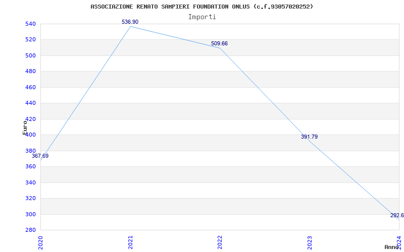Click the y-axis value 540
Image resolution: width=404 pixels, height=252 pixels.
tap(30, 24)
